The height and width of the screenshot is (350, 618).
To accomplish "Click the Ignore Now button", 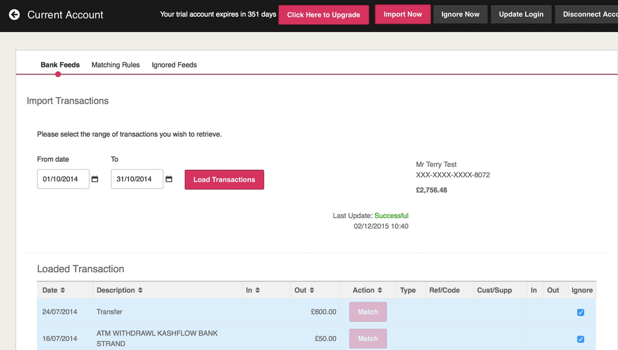I will [460, 14].
